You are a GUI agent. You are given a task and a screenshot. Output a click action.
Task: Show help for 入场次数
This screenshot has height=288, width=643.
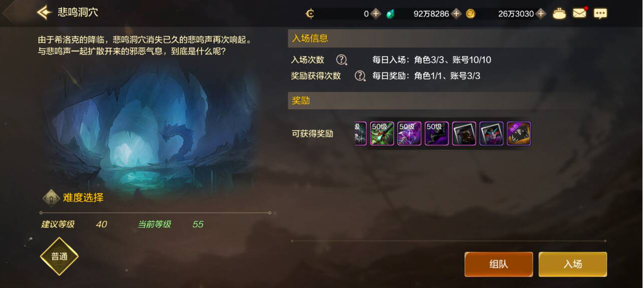(x=341, y=60)
